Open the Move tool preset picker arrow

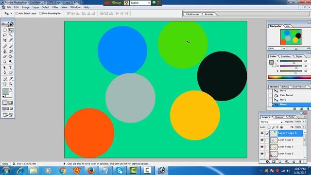coord(11,14)
